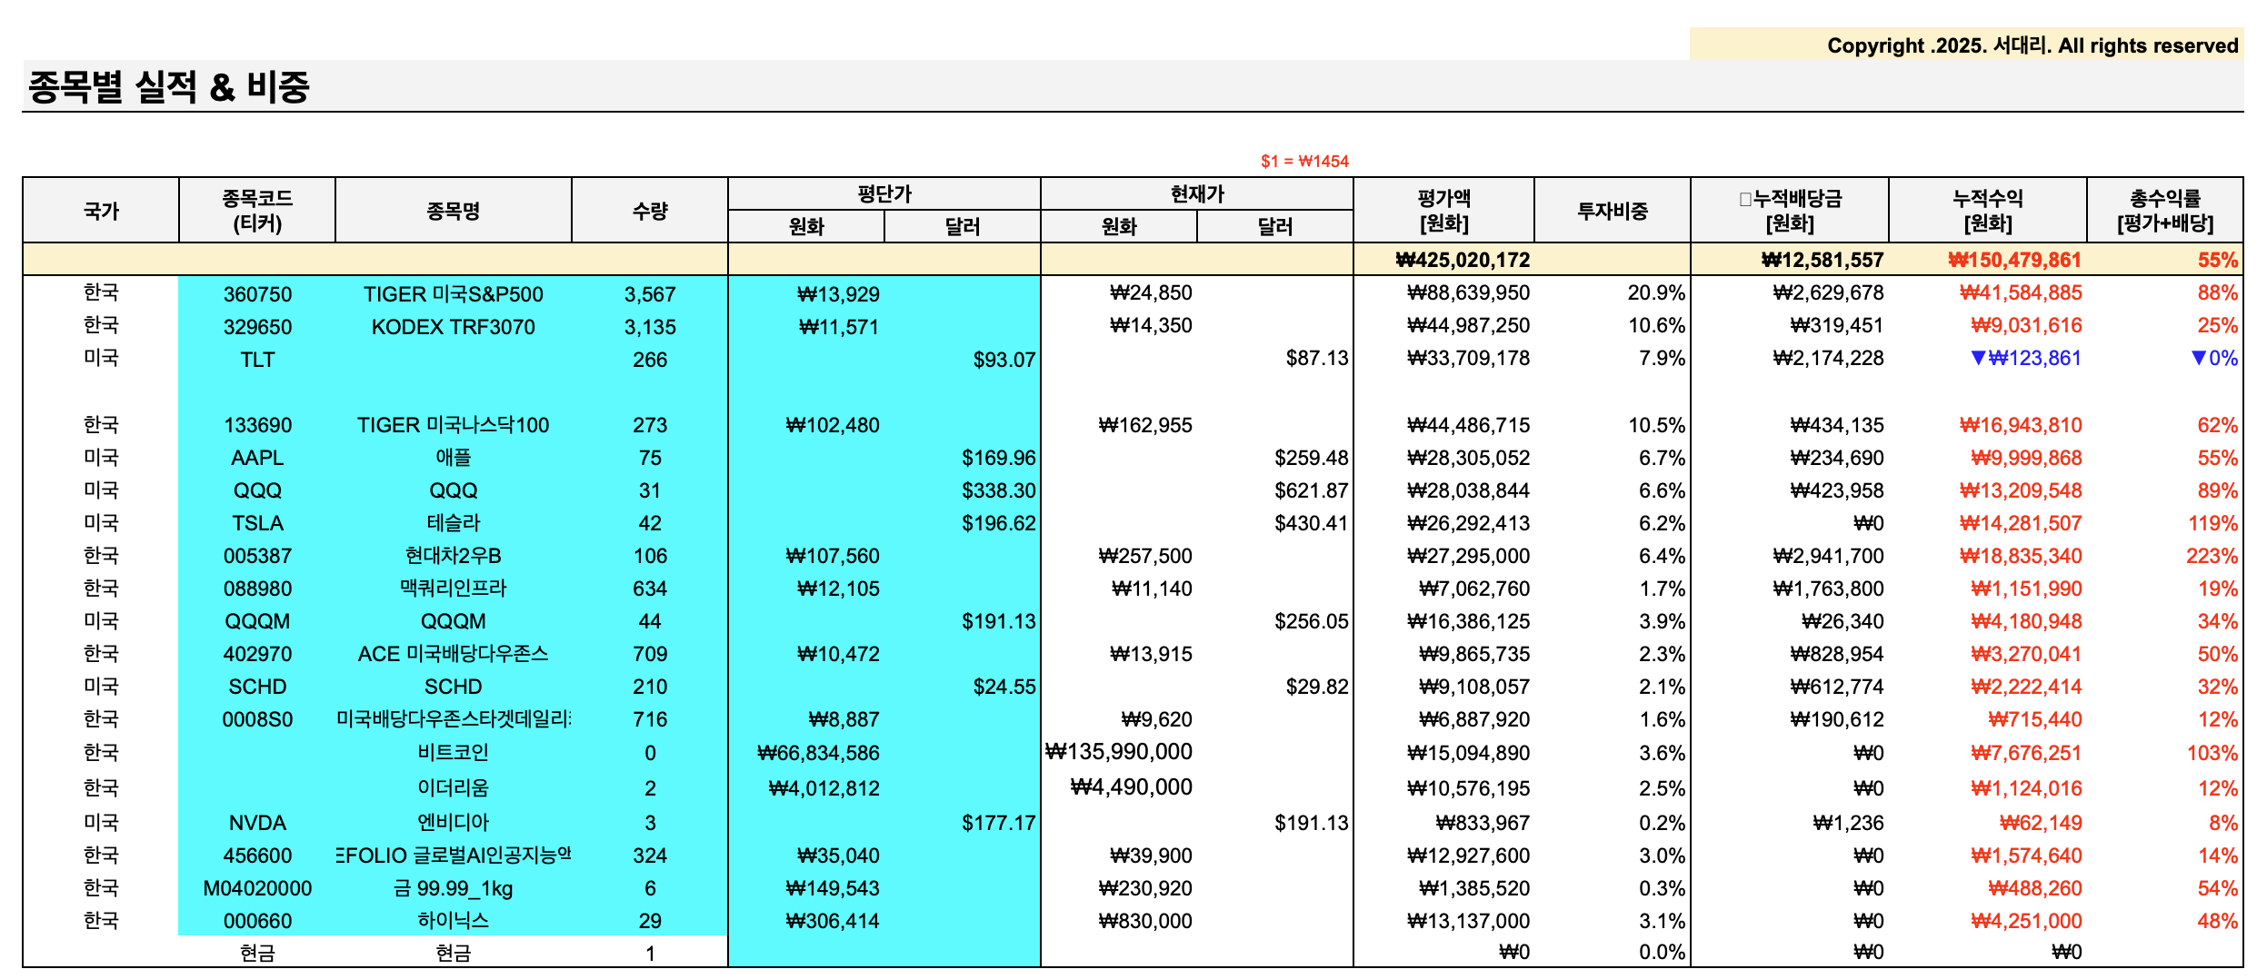Click the 종목명 column header
Viewport: 2267px width, 979px height.
(453, 211)
